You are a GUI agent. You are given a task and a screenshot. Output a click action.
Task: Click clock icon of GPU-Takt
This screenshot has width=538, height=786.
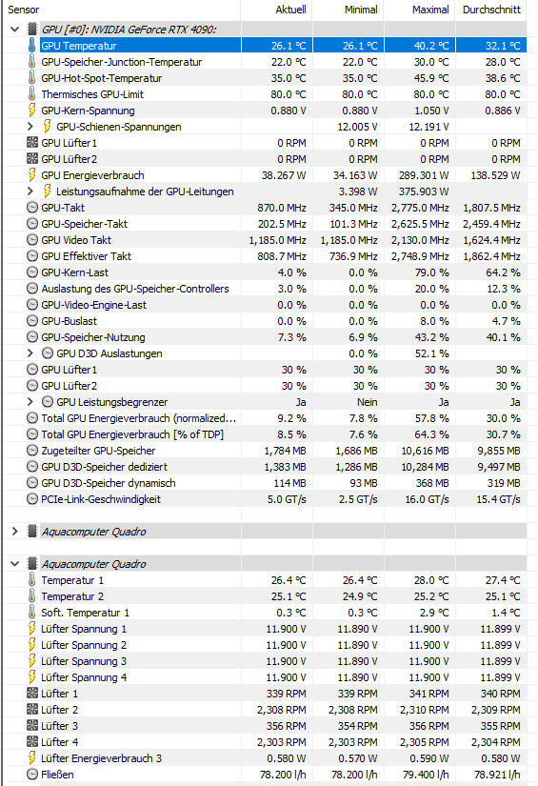point(32,207)
